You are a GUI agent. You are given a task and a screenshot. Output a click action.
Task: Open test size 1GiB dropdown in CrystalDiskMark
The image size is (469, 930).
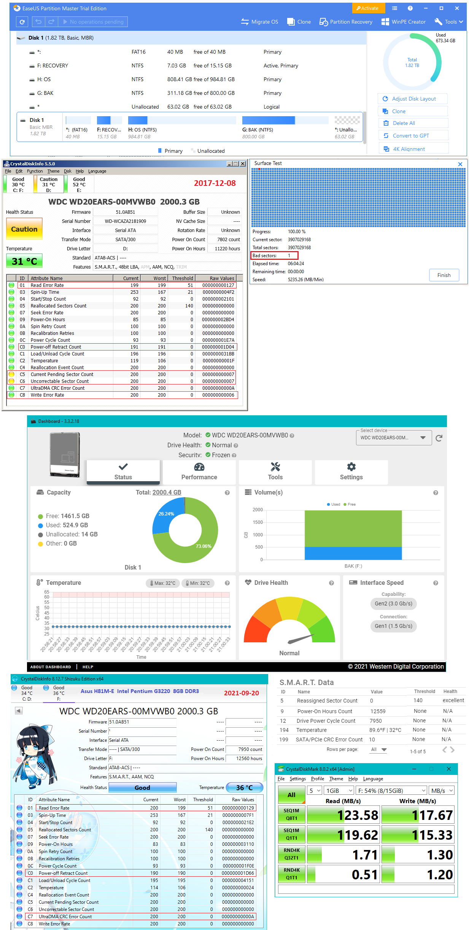(x=339, y=791)
